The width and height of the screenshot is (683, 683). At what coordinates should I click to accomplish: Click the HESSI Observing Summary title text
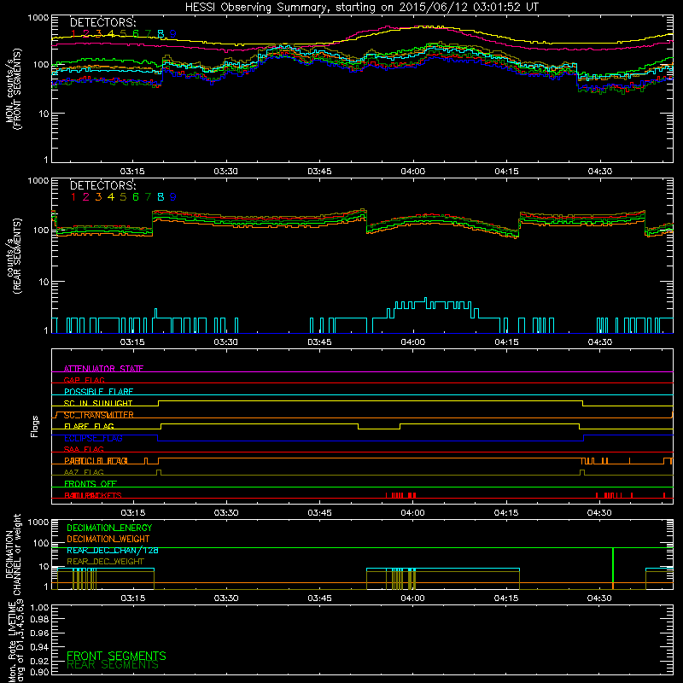point(361,8)
